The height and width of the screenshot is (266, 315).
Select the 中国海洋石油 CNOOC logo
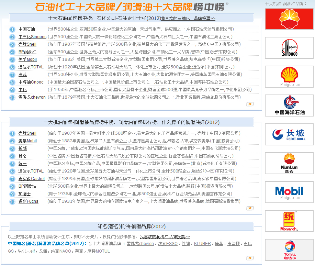[x=289, y=106]
